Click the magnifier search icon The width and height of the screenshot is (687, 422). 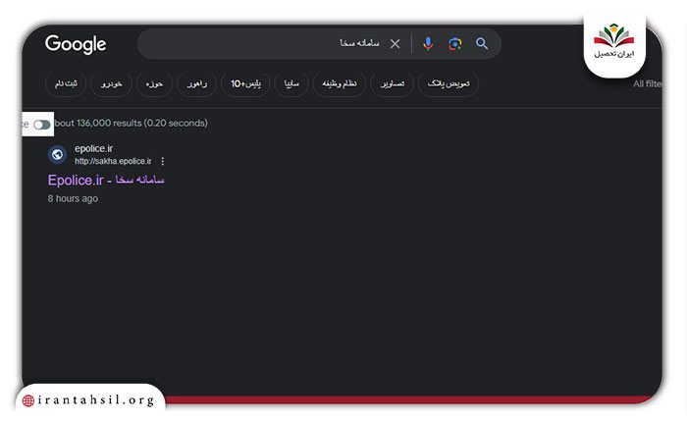(482, 44)
